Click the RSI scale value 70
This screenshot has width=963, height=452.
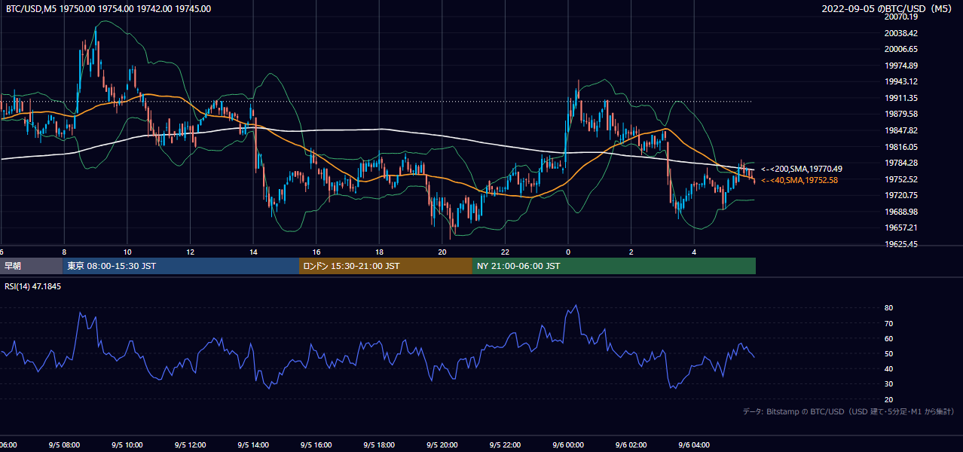point(889,323)
